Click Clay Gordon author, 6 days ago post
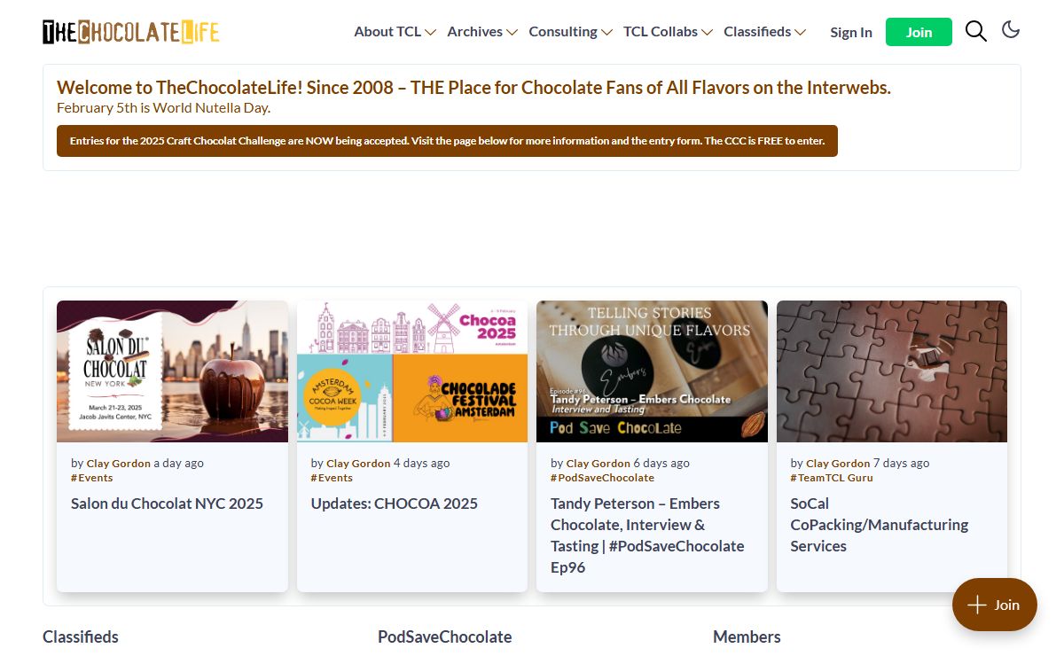 pyautogui.click(x=598, y=463)
